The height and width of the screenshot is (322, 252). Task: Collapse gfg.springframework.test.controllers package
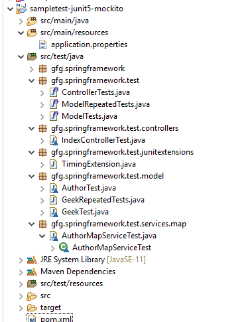32,129
